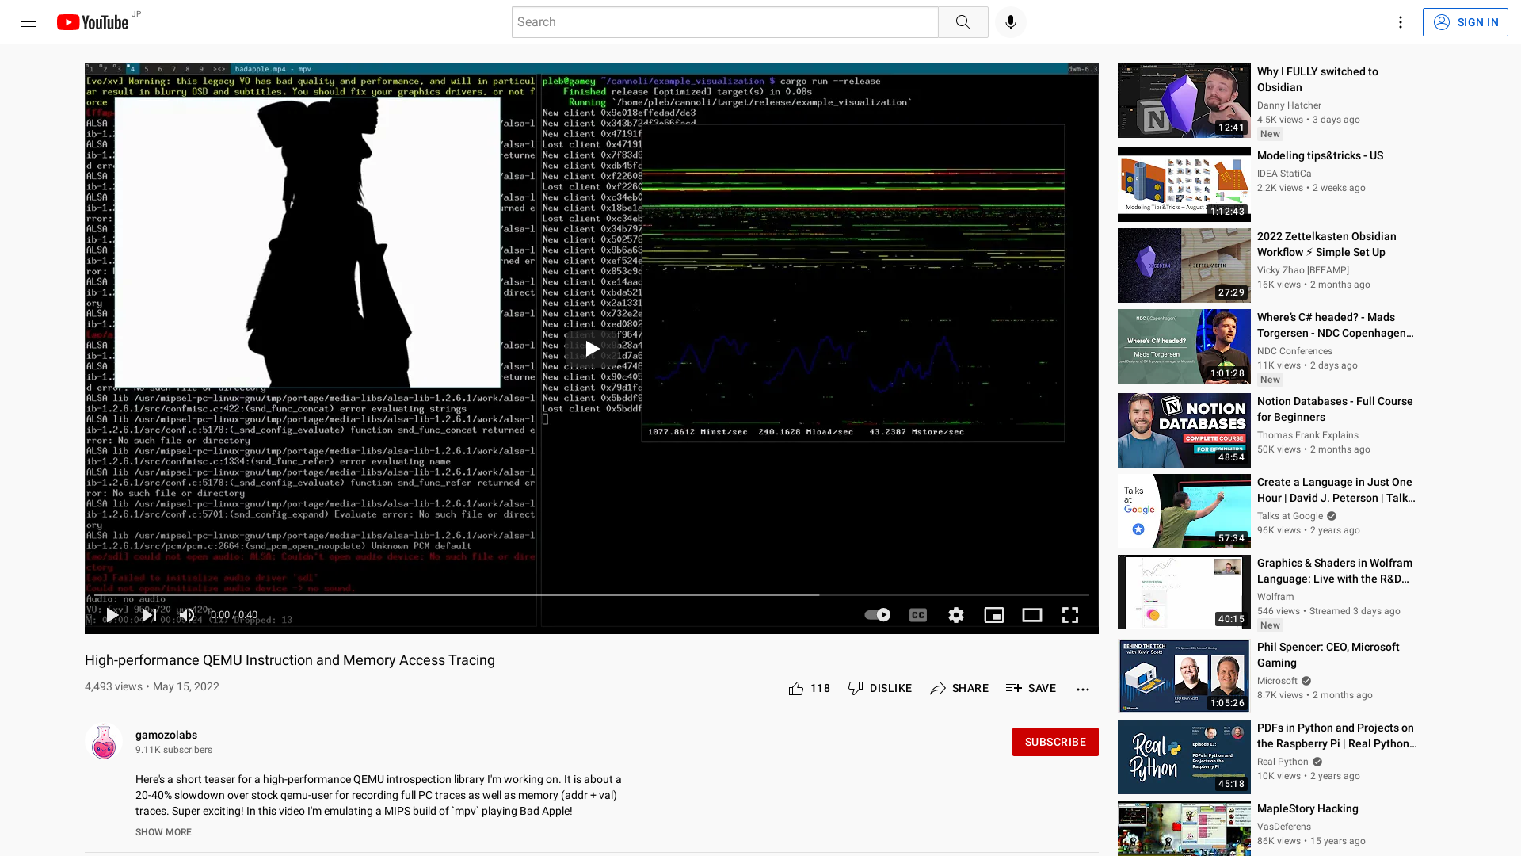The height and width of the screenshot is (856, 1521).
Task: Toggle the autoplay switch
Action: point(878,615)
